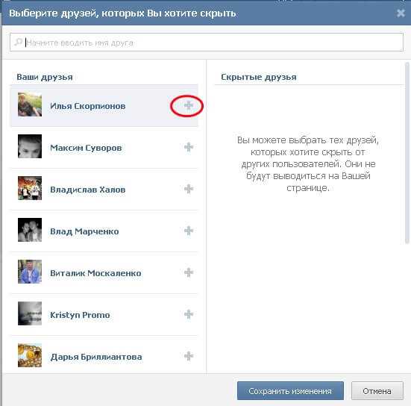This screenshot has height=406, width=411.
Task: Click the Влад Марченко name
Action: pyautogui.click(x=84, y=231)
